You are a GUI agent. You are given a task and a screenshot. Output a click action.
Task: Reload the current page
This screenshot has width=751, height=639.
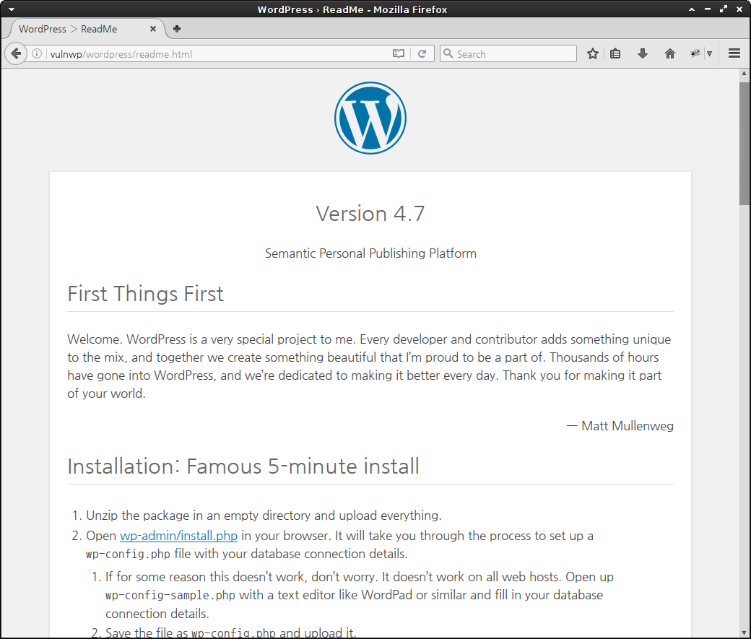tap(422, 53)
